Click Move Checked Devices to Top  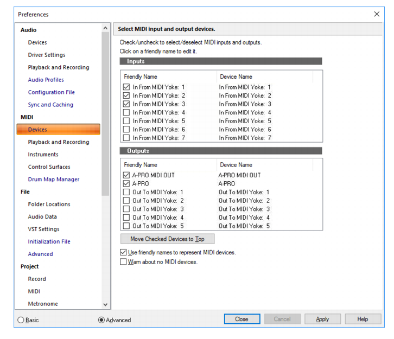(x=167, y=239)
